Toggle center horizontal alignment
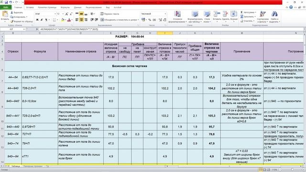 pyautogui.click(x=81, y=20)
